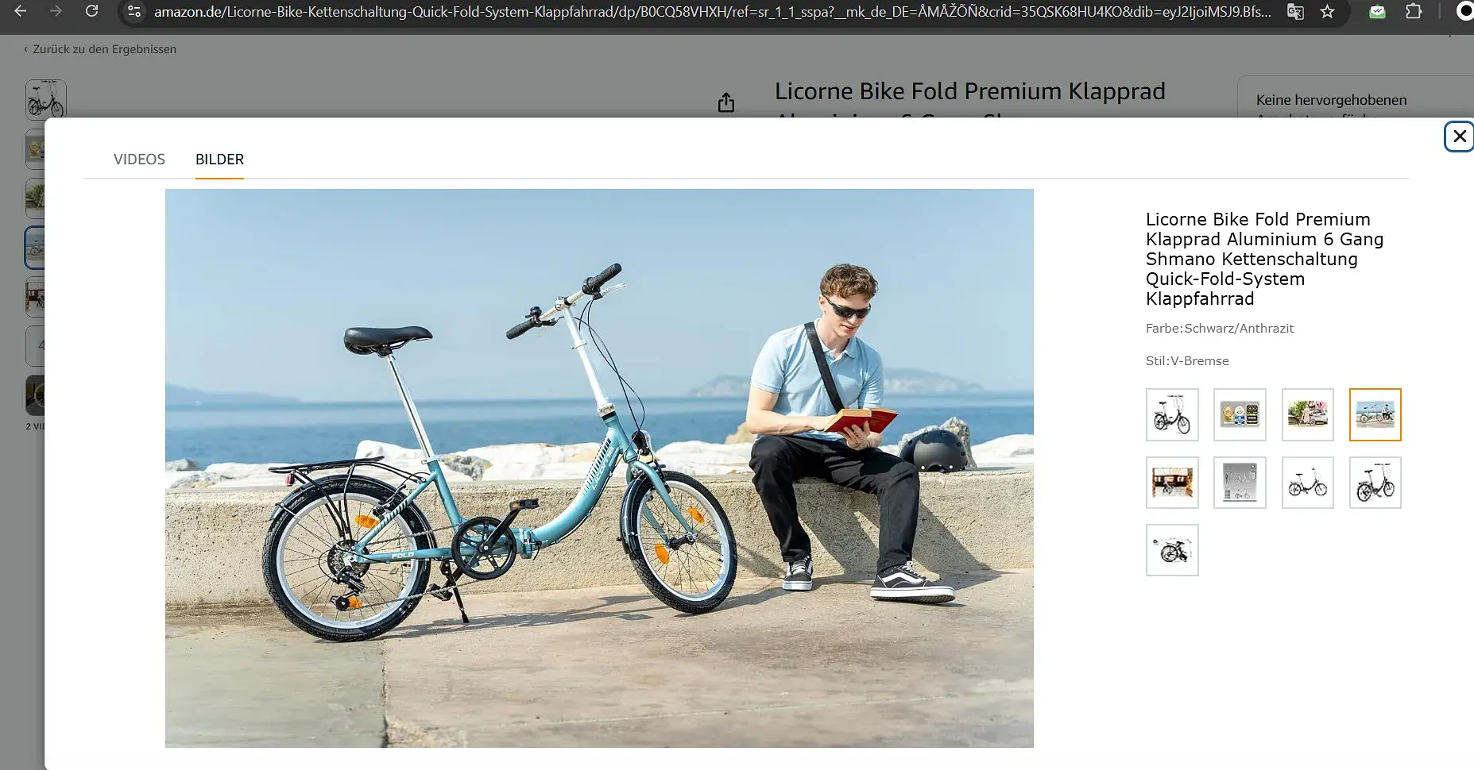Screen dimensions: 1474x770
Task: Bookmark this page with star icon
Action: (x=1327, y=12)
